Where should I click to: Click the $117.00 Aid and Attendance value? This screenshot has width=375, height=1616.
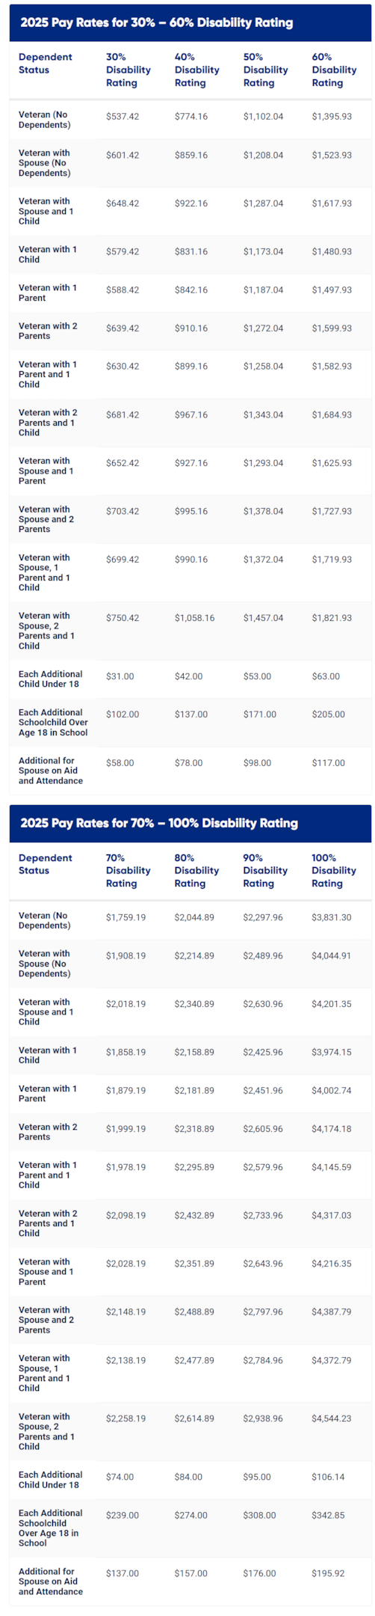pyautogui.click(x=329, y=763)
